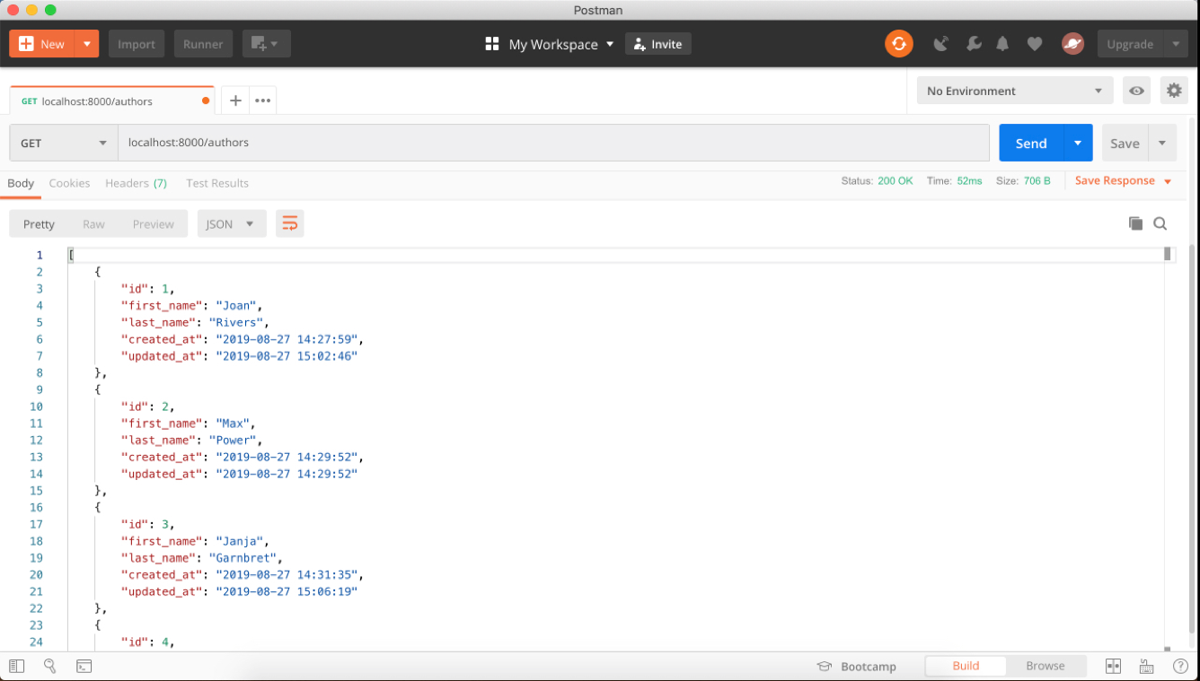Click the environment preview eye control
Viewport: 1200px width, 681px height.
pyautogui.click(x=1136, y=90)
